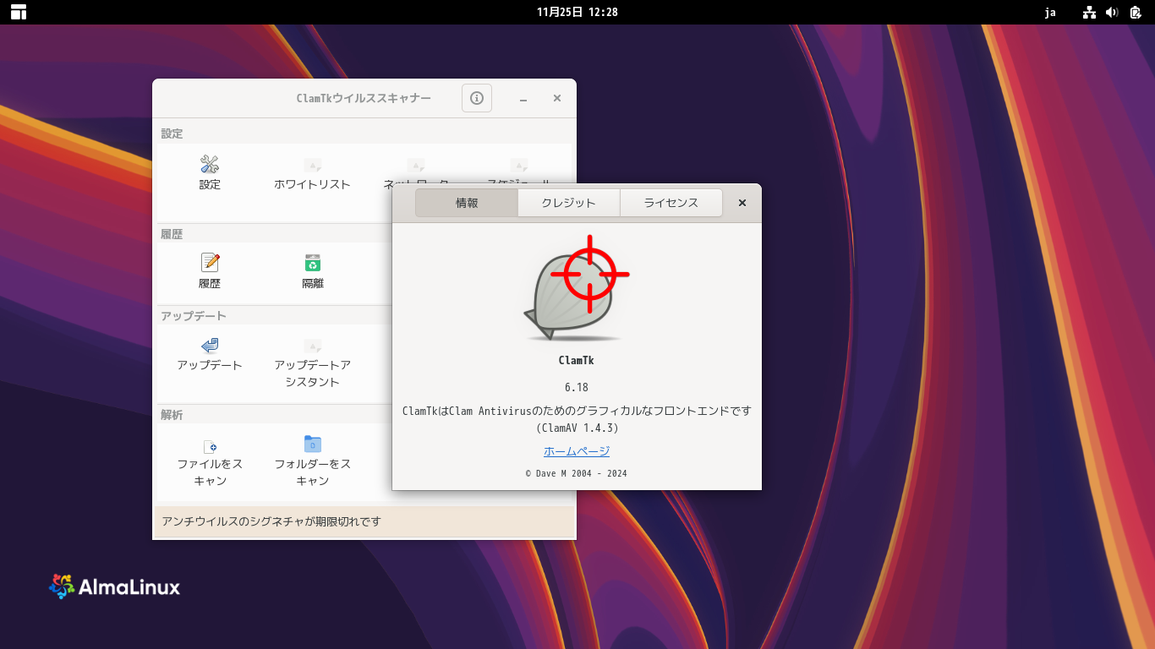Open the 設定 (Settings) wrench icon
The width and height of the screenshot is (1155, 649).
point(210,164)
